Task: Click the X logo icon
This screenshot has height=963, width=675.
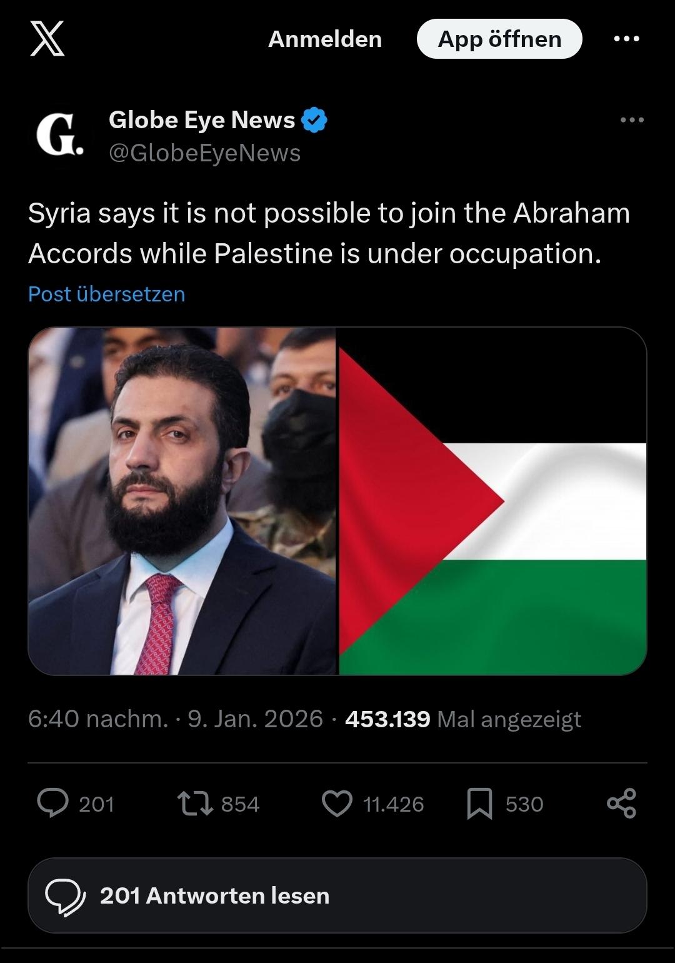Action: pyautogui.click(x=47, y=39)
